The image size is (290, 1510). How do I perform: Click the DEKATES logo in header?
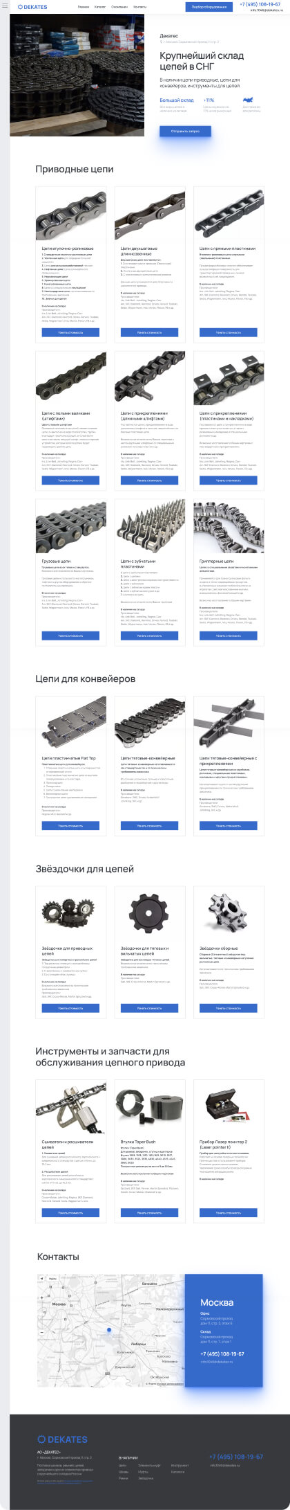click(32, 7)
